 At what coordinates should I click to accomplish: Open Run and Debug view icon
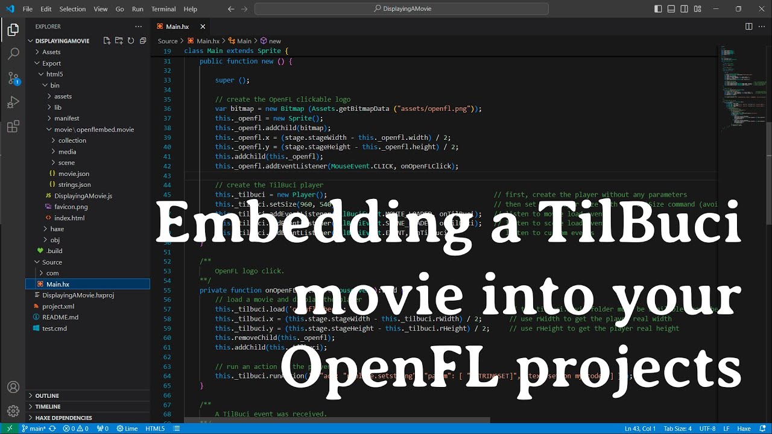[13, 102]
